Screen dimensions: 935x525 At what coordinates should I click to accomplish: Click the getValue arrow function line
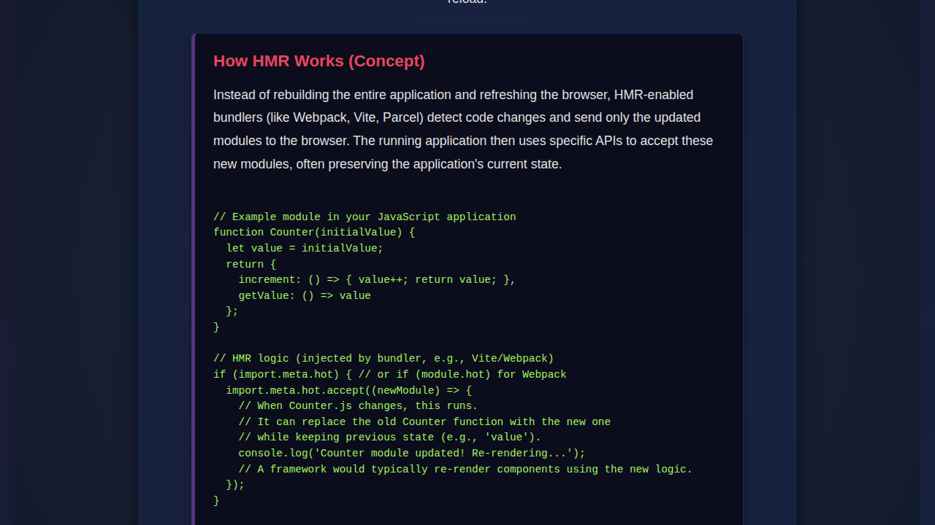tap(305, 295)
